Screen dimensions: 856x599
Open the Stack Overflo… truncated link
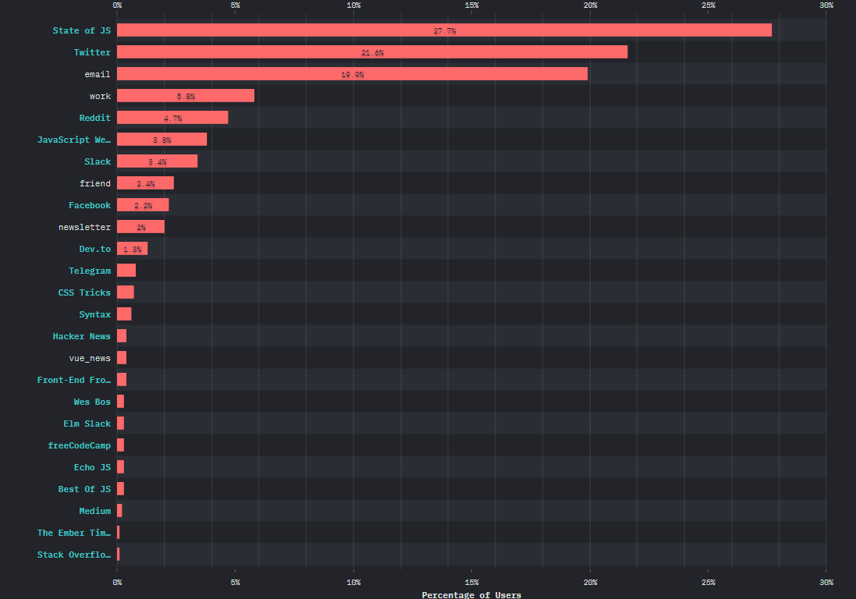click(x=74, y=555)
